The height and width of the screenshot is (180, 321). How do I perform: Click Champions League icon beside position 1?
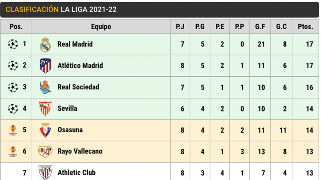[13, 44]
